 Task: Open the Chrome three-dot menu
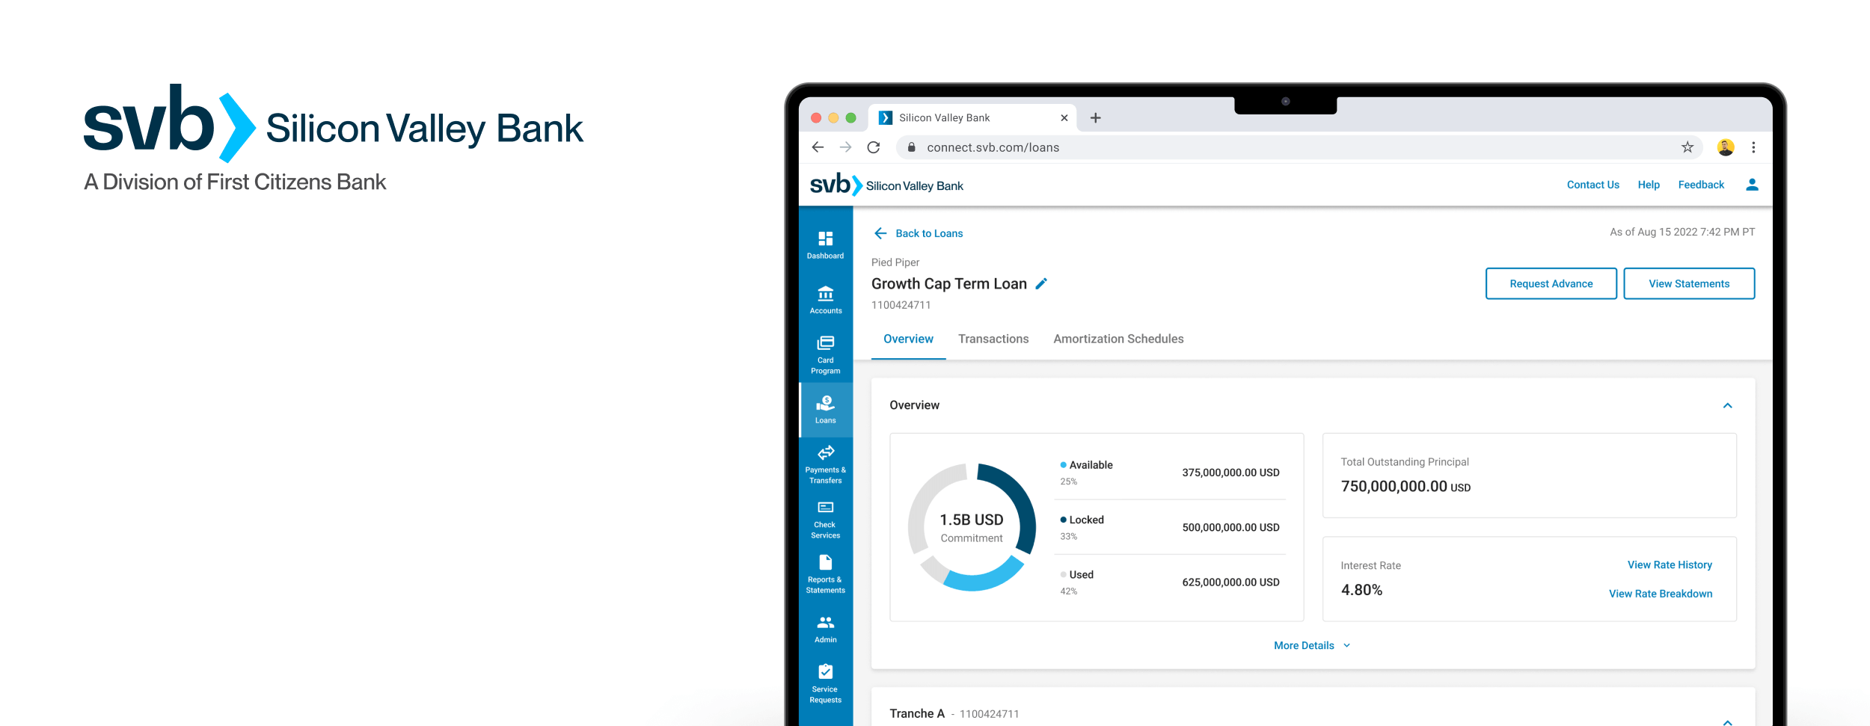pyautogui.click(x=1753, y=147)
